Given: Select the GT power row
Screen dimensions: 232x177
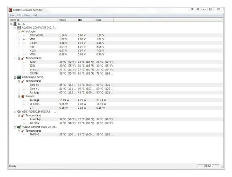Looking at the screenshot, I should point(116,108).
